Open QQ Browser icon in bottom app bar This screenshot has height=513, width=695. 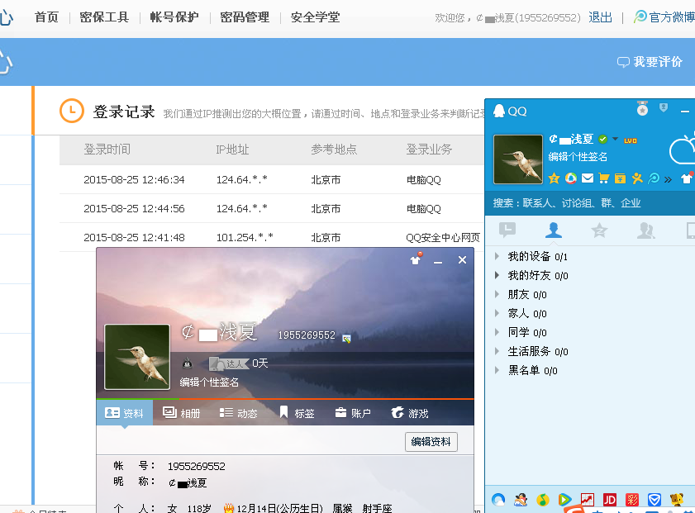point(498,500)
